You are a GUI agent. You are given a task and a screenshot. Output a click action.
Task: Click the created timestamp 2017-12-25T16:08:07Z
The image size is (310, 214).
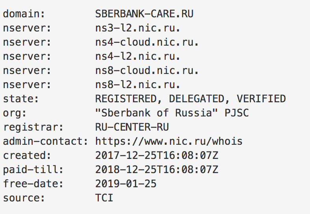coord(157,155)
